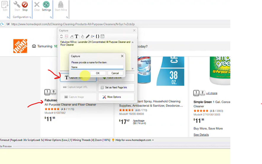The width and height of the screenshot is (262, 164).
Task: Click the up-down arrows icon in Capture toolbar
Action: [61, 36]
